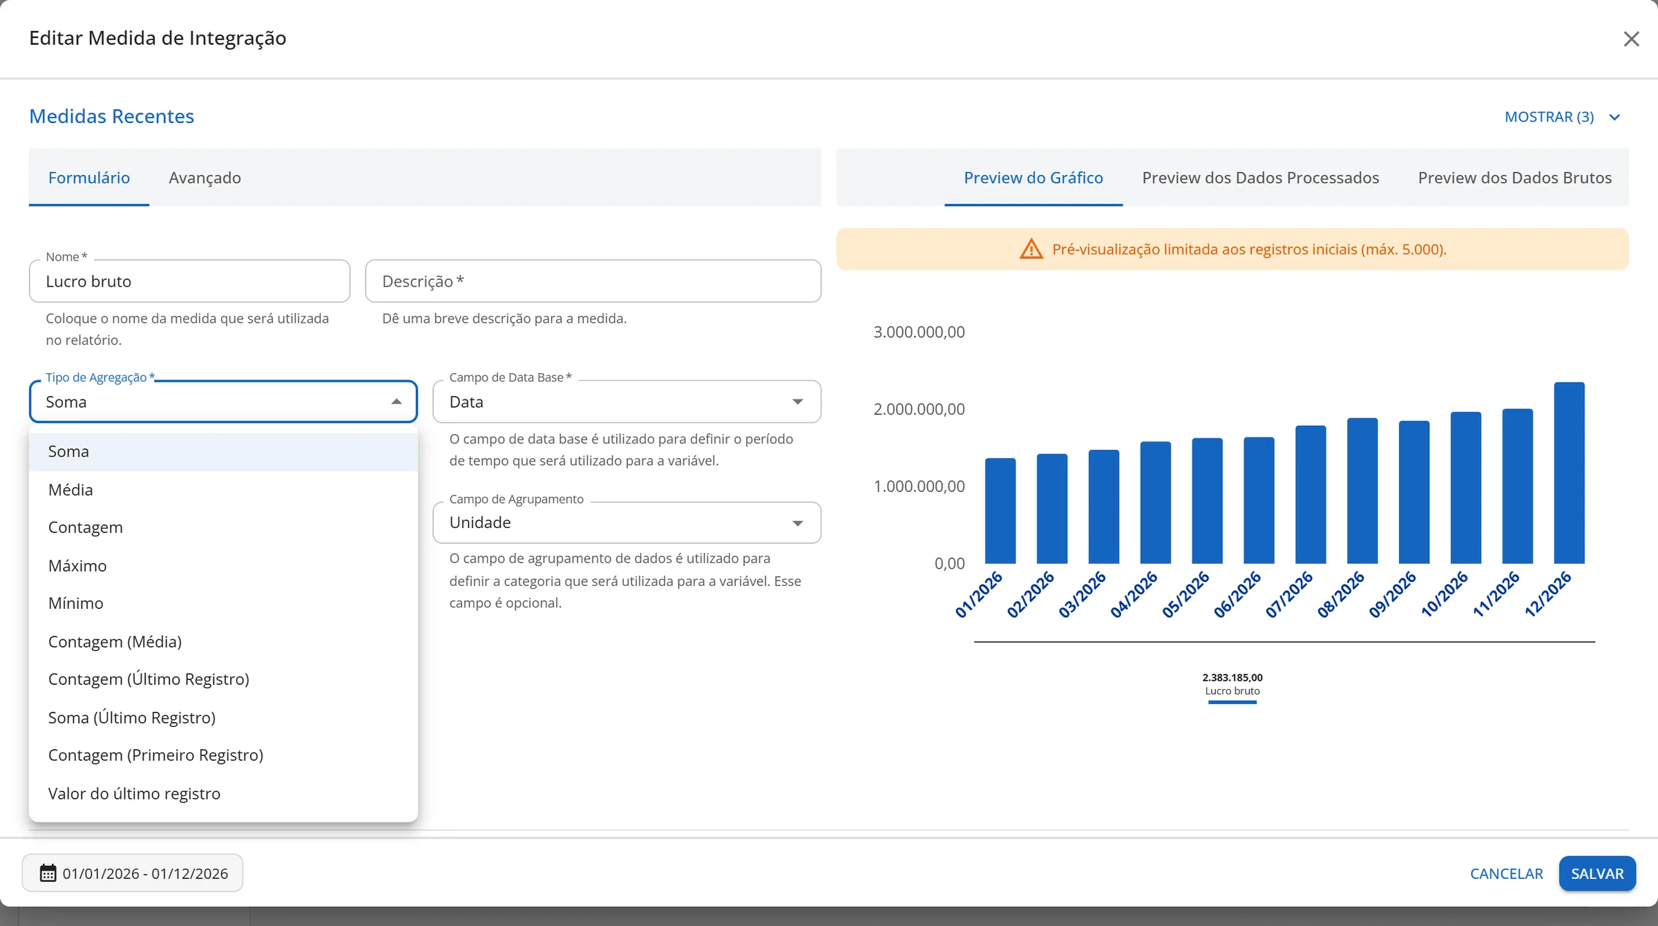Click the Nome field containing Lucro bruto
The image size is (1658, 926).
190,281
